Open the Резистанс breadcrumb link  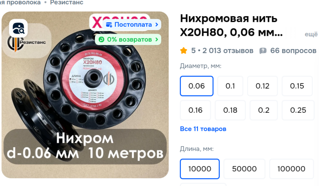click(x=67, y=3)
